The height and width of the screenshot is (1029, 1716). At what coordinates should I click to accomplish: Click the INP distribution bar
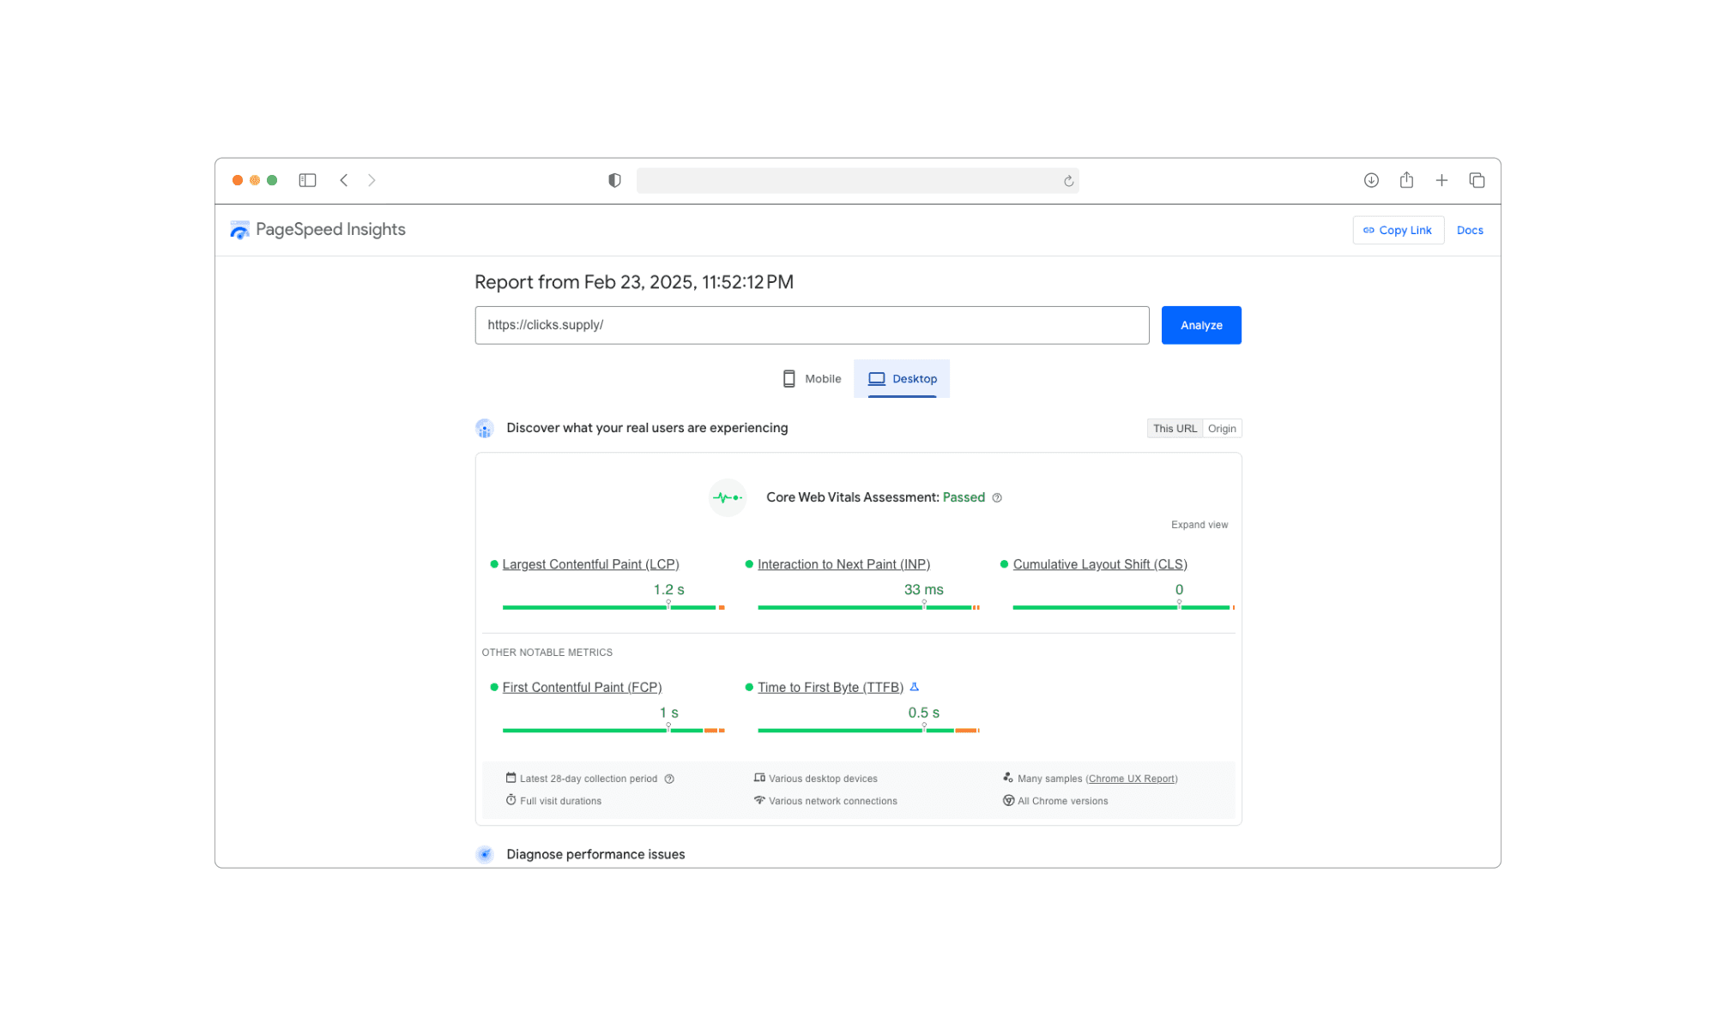(x=868, y=607)
